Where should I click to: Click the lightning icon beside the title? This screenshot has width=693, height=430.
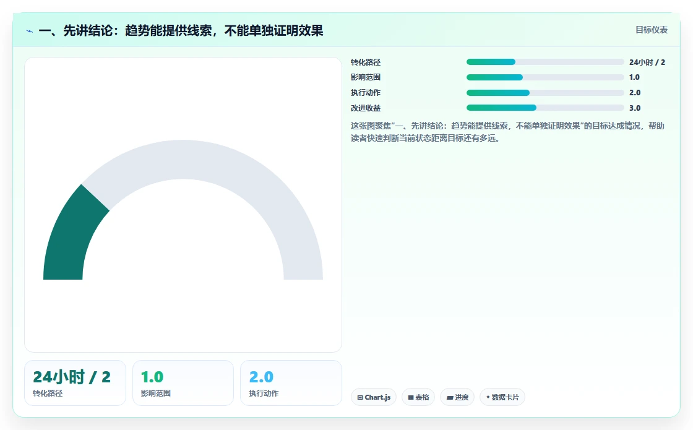click(30, 31)
